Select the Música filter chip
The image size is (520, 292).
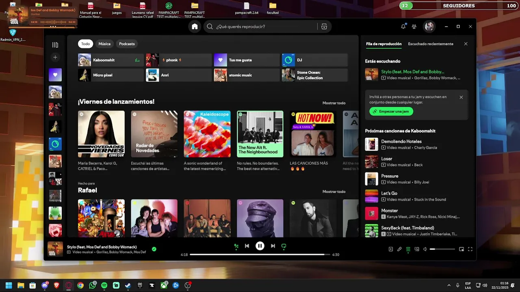pyautogui.click(x=104, y=44)
